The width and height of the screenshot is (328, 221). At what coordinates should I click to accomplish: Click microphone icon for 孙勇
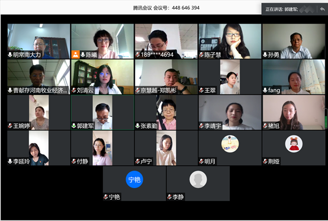pyautogui.click(x=265, y=55)
